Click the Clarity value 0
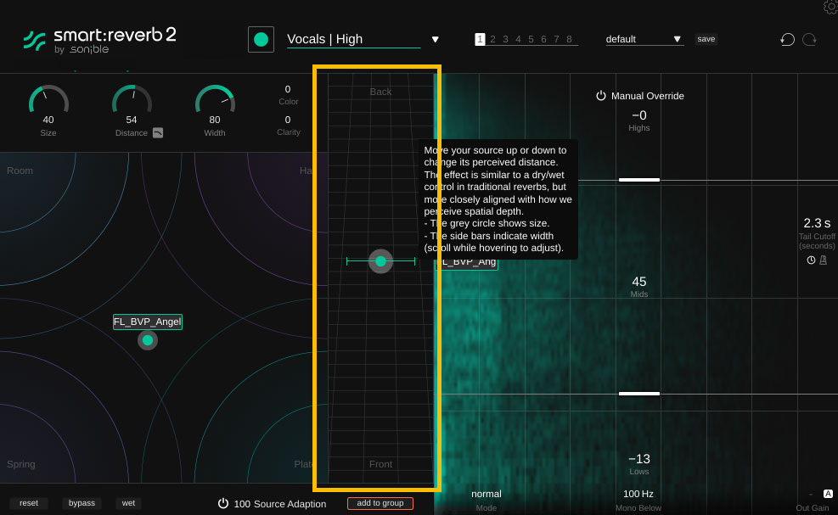 [288, 120]
